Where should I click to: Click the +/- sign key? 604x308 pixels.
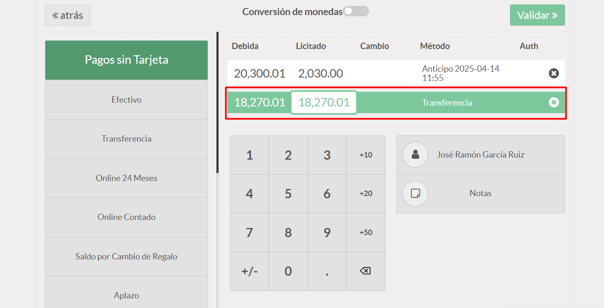249,271
